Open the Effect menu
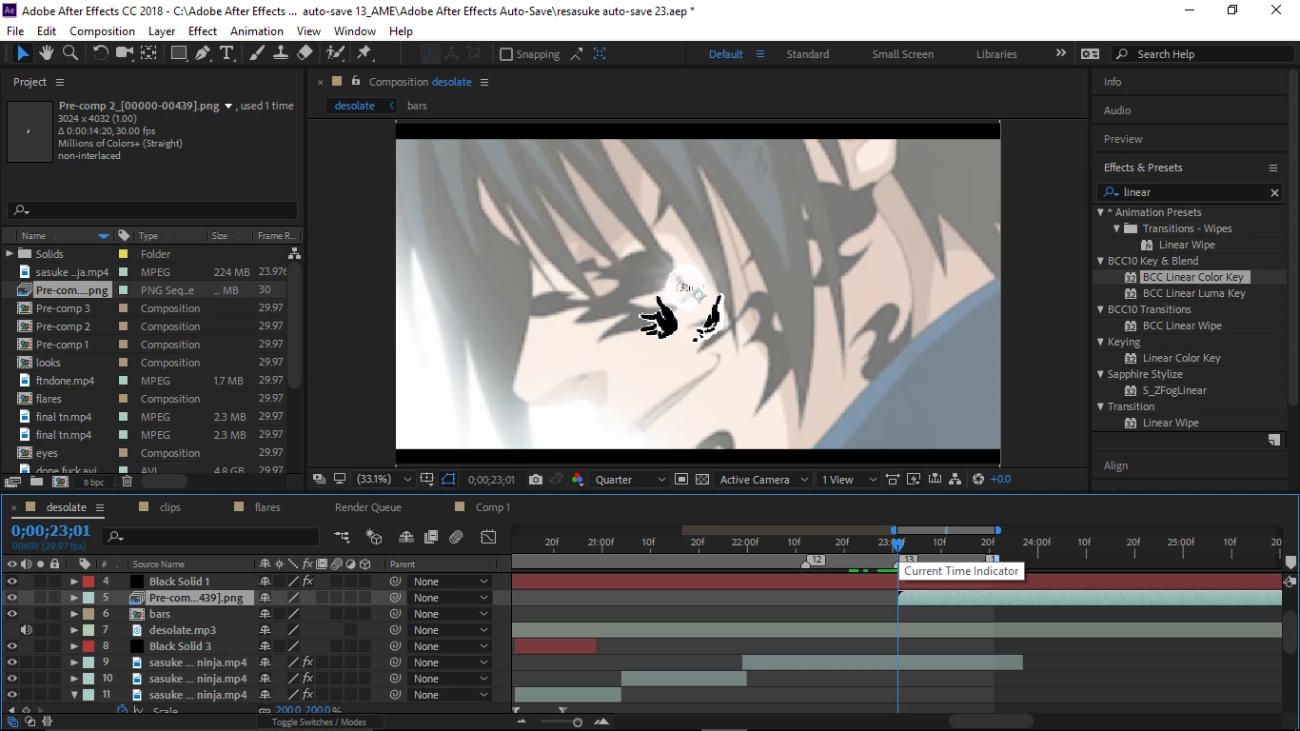 coord(203,31)
